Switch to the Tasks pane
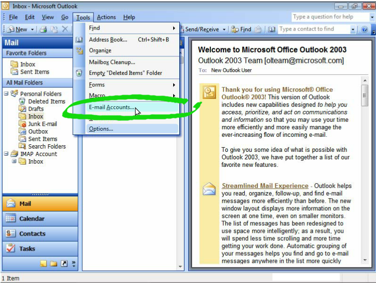This screenshot has height=283, width=376. 40,249
